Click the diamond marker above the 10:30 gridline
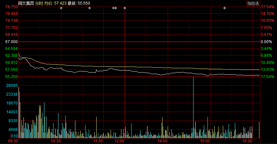This screenshot has width=277, height=144. click(61, 8)
